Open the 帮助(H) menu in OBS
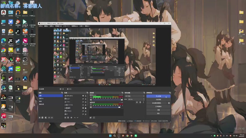Viewport: 246px width, 138px height. [x=87, y=26]
